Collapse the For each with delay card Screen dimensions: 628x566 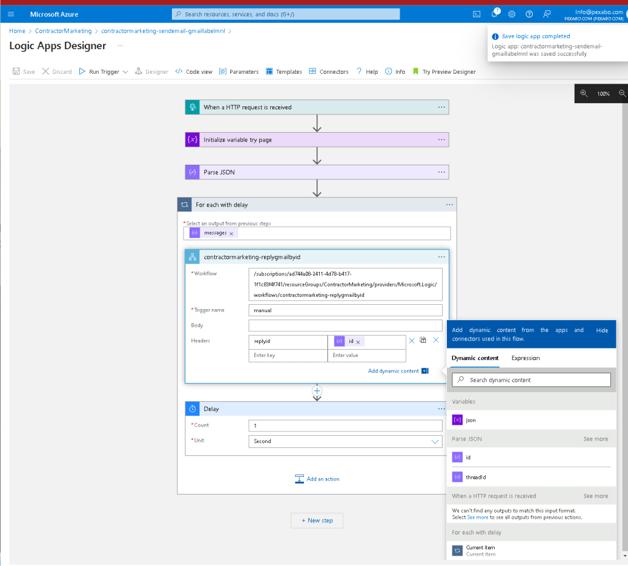point(316,205)
